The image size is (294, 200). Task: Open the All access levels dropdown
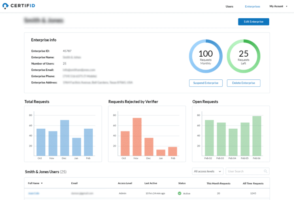pos(208,171)
